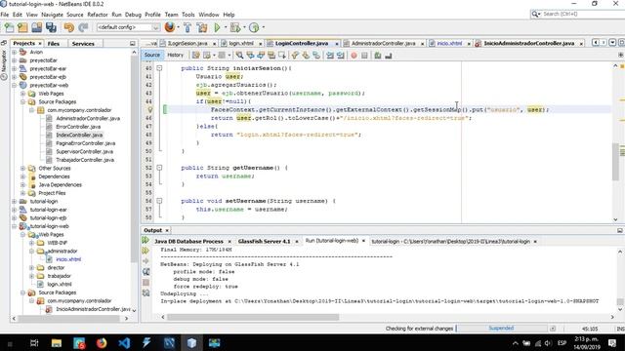Build Project with hammer icon

click(187, 27)
